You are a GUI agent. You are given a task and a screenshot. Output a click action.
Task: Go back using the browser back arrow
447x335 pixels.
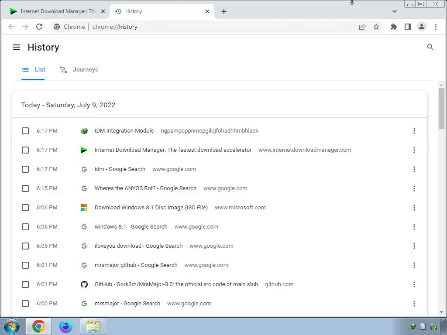coord(11,27)
